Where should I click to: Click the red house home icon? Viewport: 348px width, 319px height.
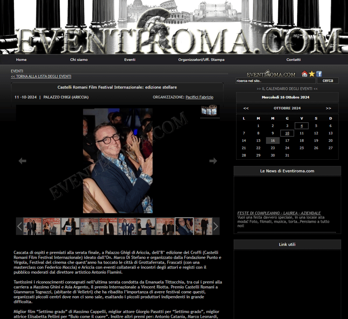(304, 74)
